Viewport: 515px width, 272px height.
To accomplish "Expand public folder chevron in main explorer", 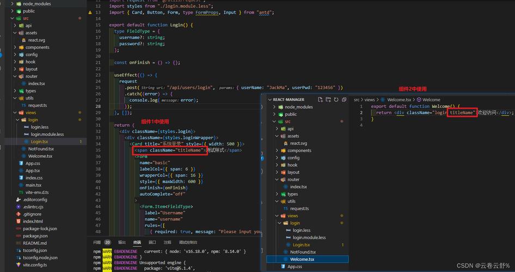I will tap(13, 11).
